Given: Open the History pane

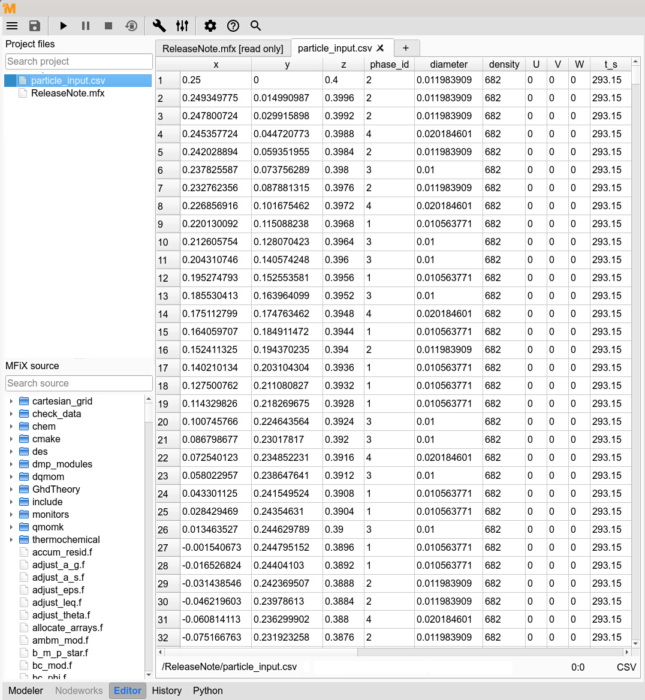Looking at the screenshot, I should click(167, 690).
